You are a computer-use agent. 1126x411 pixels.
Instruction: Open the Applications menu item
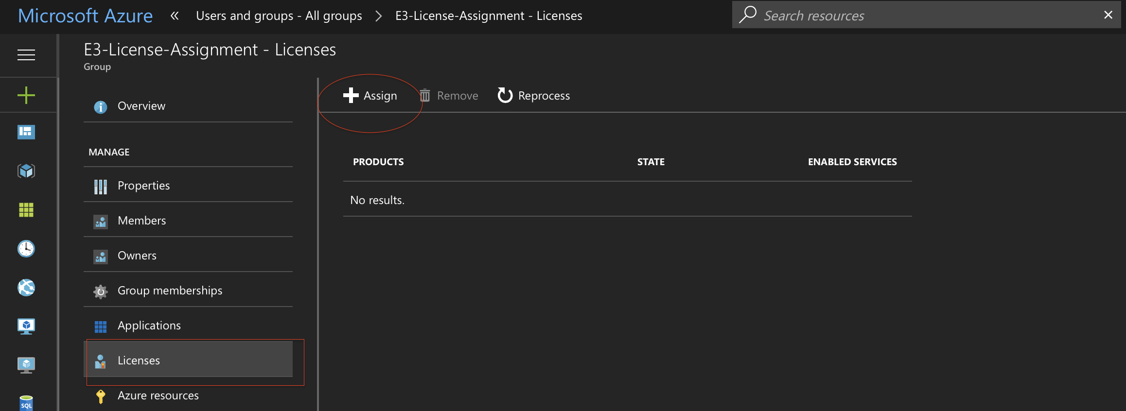[188, 325]
